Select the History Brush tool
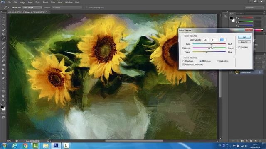Screen dimensions: 266x149 (3, 56)
